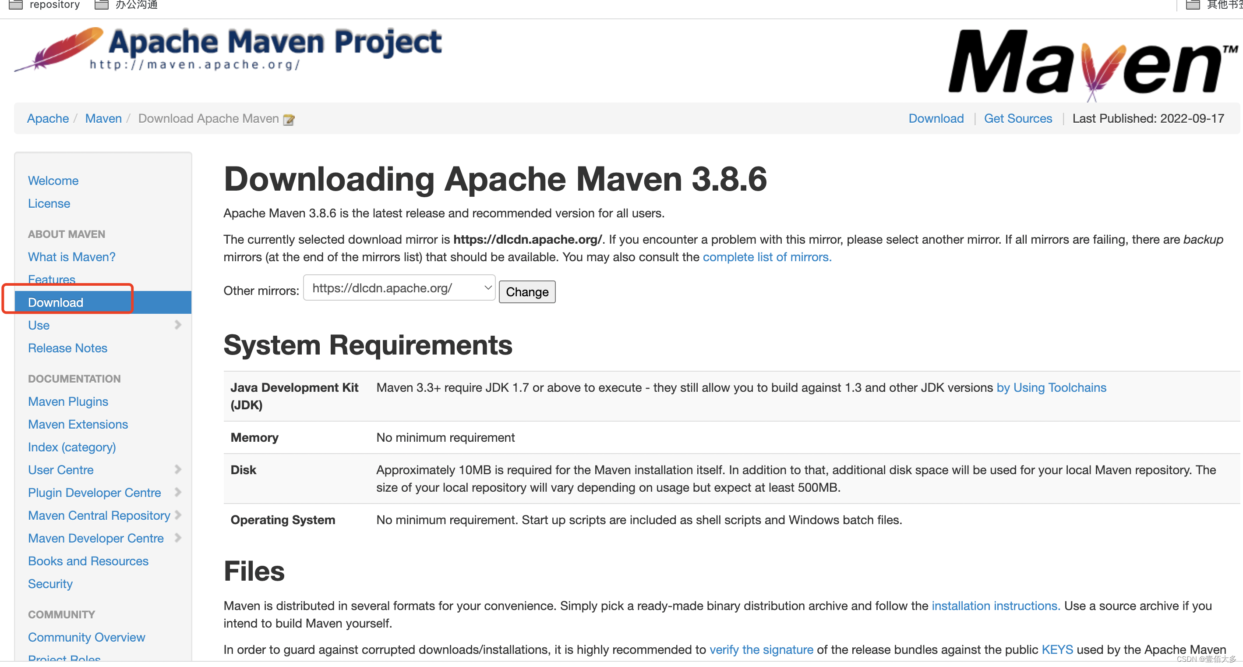The width and height of the screenshot is (1243, 667).
Task: Open the 办公沟通 bookmarks folder
Action: pyautogui.click(x=127, y=5)
